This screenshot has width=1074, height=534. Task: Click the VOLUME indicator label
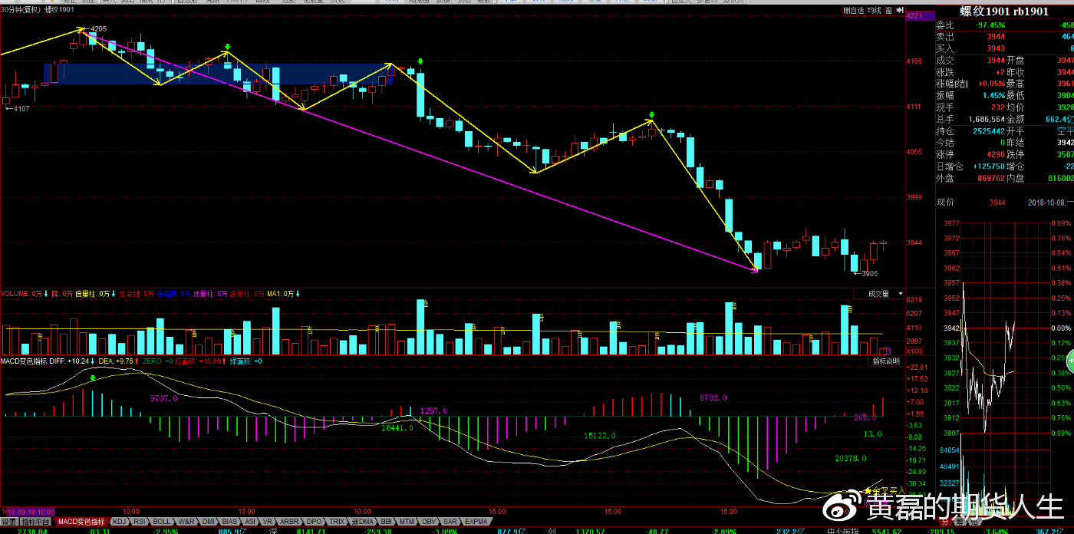click(21, 294)
